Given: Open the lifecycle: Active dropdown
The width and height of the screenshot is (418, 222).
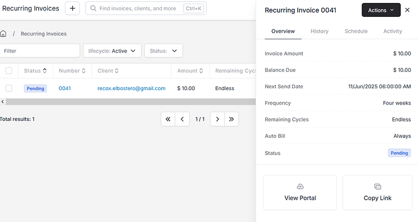Looking at the screenshot, I should 112,51.
